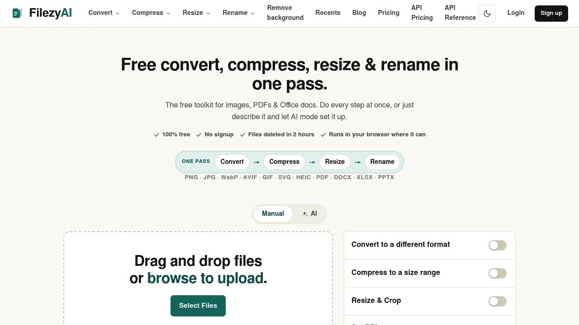
Task: Click the FilezyAI brand name text
Action: 50,13
